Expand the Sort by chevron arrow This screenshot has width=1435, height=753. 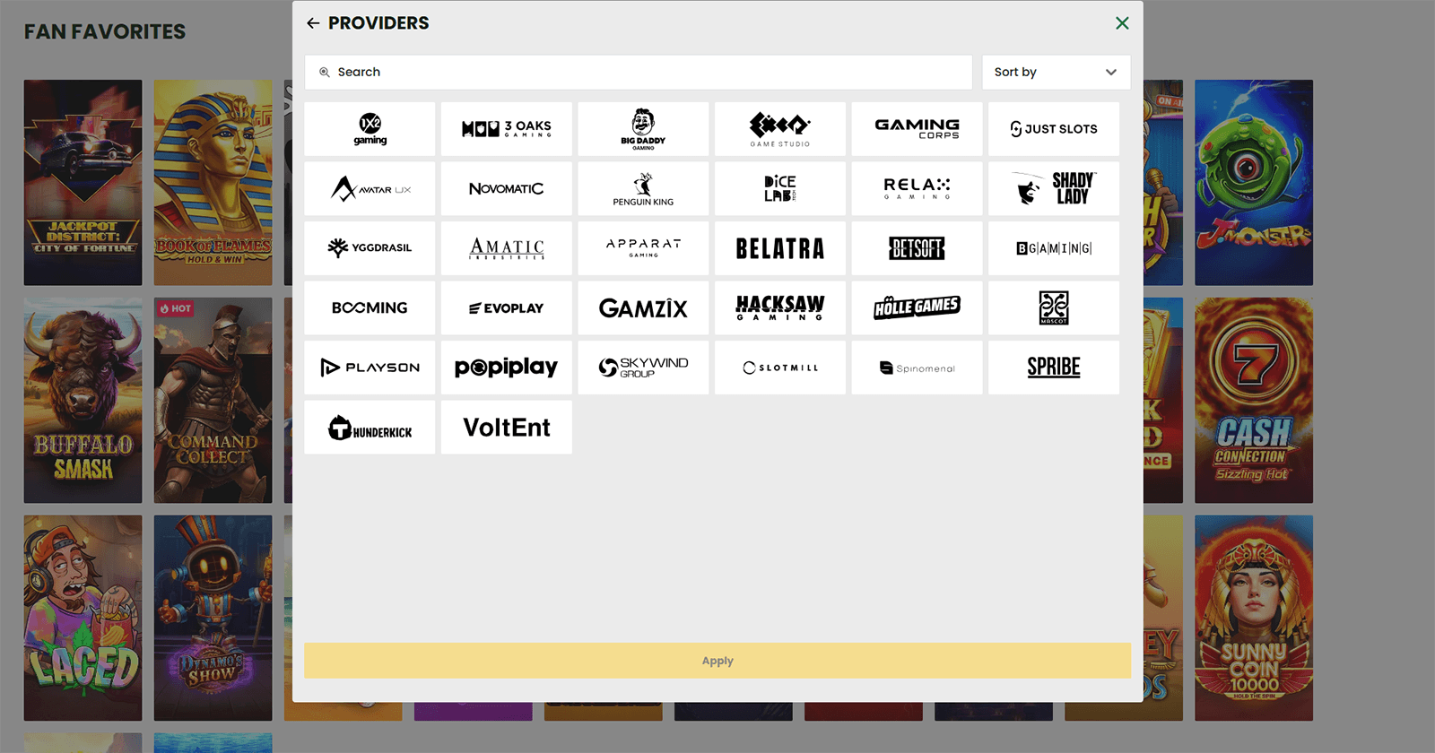1111,72
